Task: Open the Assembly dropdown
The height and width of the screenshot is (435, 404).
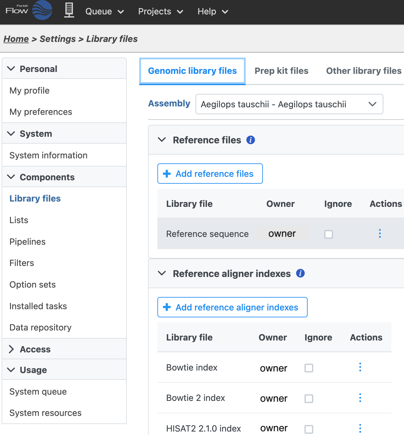Action: click(289, 104)
